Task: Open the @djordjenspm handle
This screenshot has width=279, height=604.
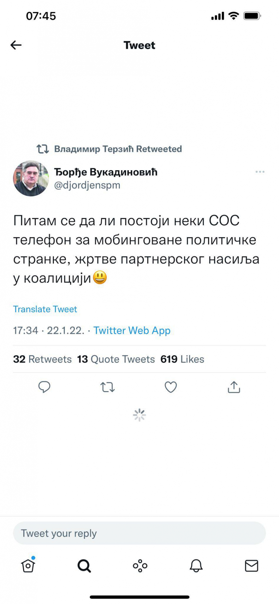Action: coord(87,185)
